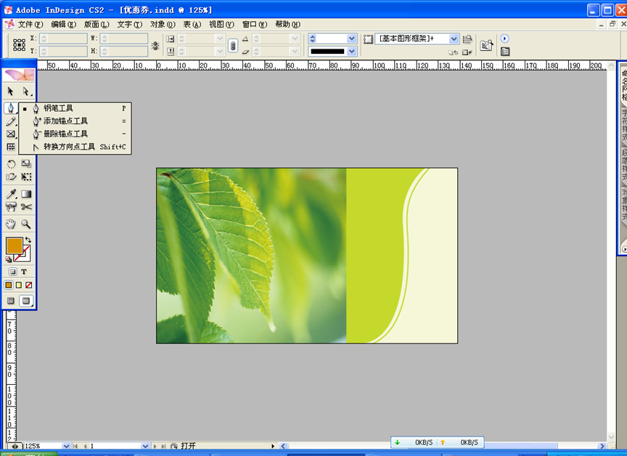Screen dimensions: 627x456
Task: Expand the zoom level 125% dropdown
Action: coord(67,446)
